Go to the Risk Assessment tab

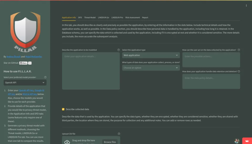(x=133, y=18)
